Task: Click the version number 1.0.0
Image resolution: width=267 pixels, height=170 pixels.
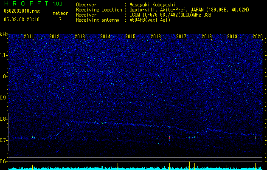Action: coord(57,3)
